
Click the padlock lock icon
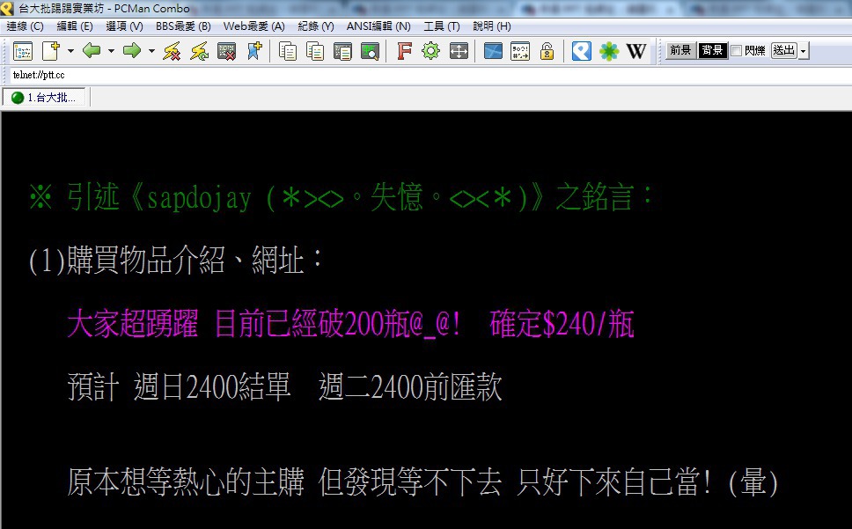pos(547,51)
